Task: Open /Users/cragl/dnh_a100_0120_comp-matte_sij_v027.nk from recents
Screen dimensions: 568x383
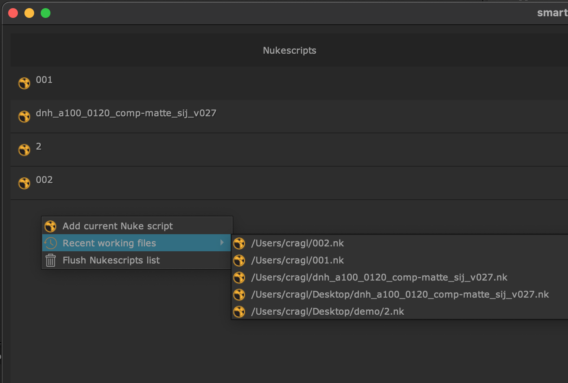Action: pyautogui.click(x=379, y=277)
